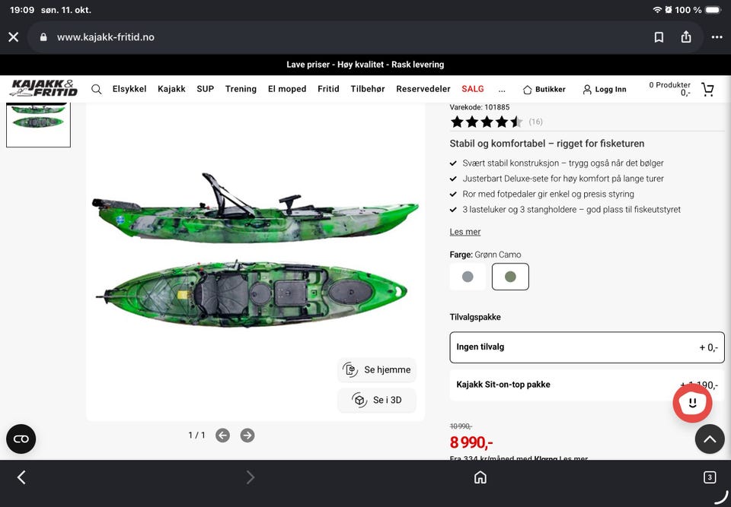Image resolution: width=731 pixels, height=507 pixels.
Task: Click Logg Inn to sign in
Action: click(x=605, y=90)
